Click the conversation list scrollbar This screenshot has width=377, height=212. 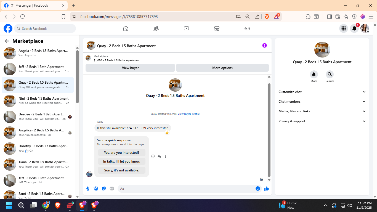78,77
